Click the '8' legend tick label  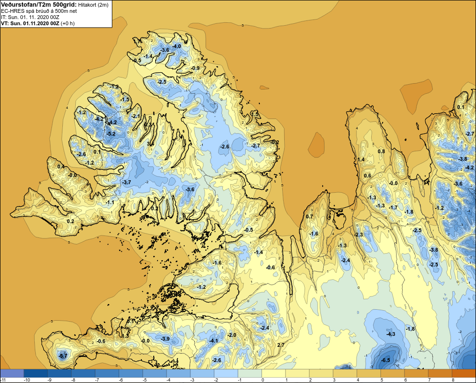coord(453,380)
